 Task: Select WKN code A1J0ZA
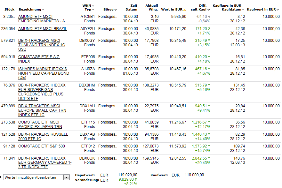[88, 69]
